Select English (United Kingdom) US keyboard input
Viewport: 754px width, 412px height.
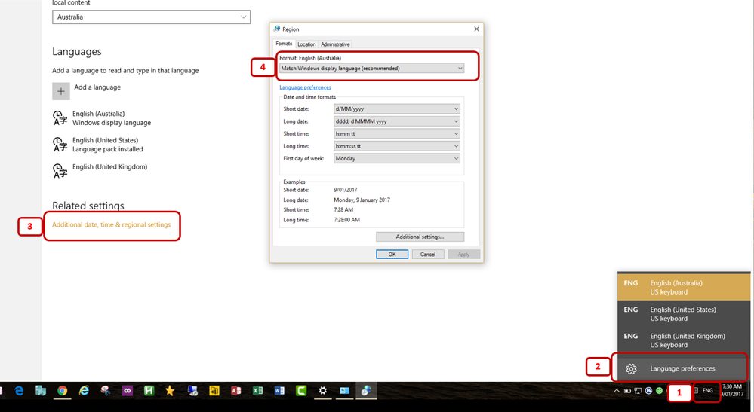(x=684, y=340)
